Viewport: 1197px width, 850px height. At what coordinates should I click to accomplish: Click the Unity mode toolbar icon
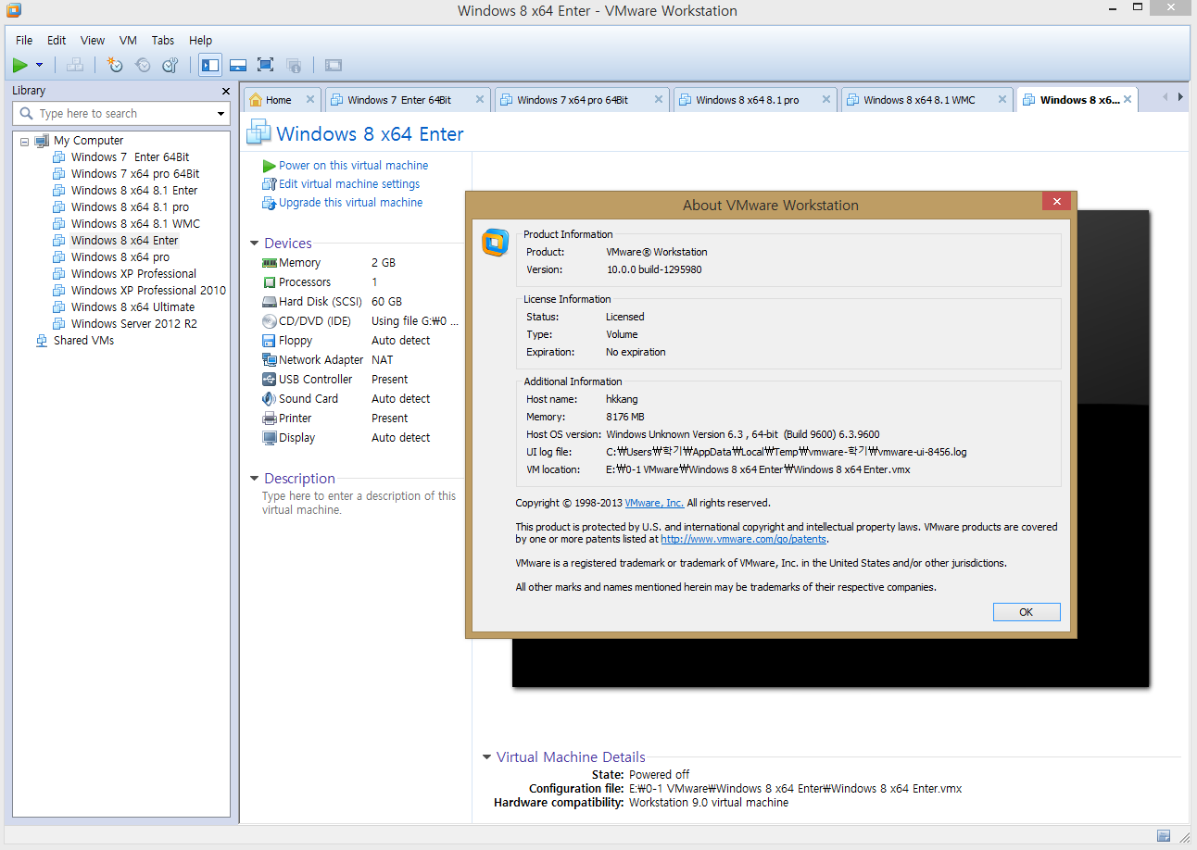(x=294, y=65)
